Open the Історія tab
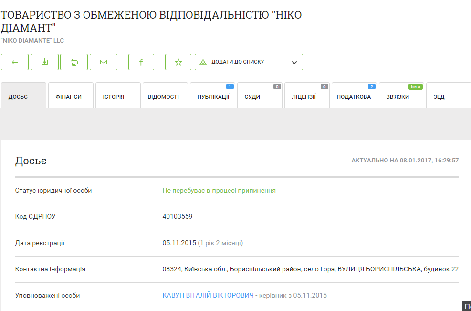The image size is (471, 311). pos(114,97)
